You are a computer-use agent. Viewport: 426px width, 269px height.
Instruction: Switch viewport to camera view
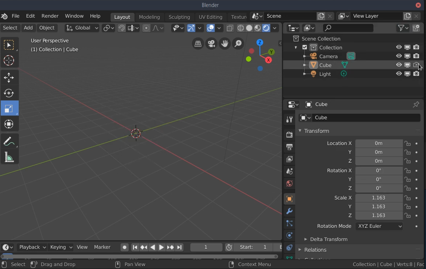click(x=211, y=43)
